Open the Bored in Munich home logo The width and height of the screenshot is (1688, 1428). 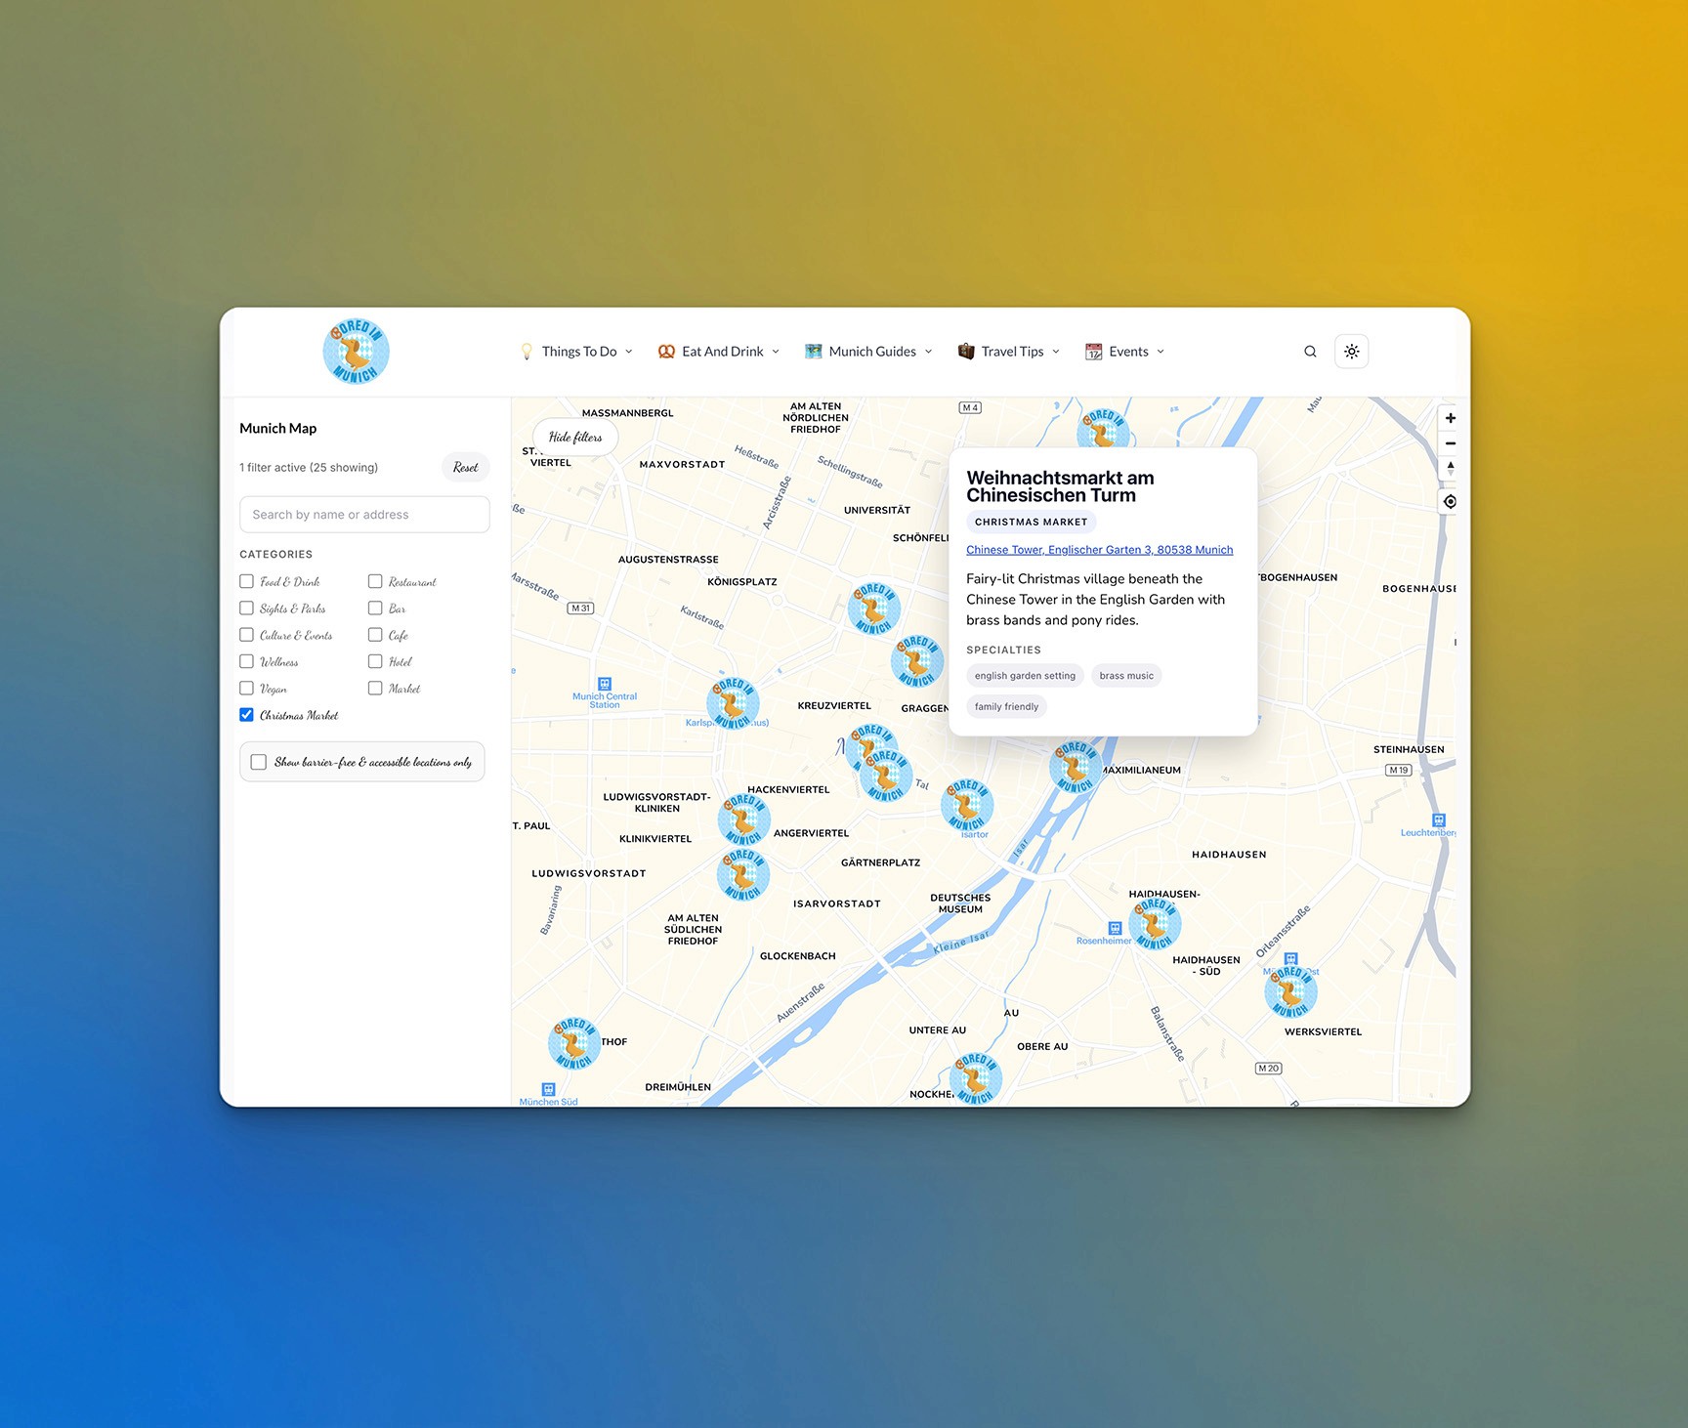(x=356, y=352)
